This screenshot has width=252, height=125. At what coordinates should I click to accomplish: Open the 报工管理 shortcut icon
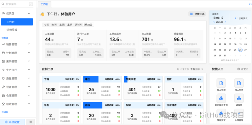click(x=221, y=83)
